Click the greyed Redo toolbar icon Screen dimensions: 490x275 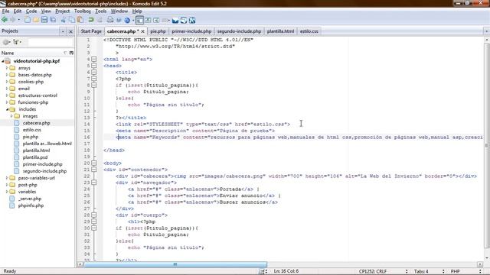(x=100, y=21)
